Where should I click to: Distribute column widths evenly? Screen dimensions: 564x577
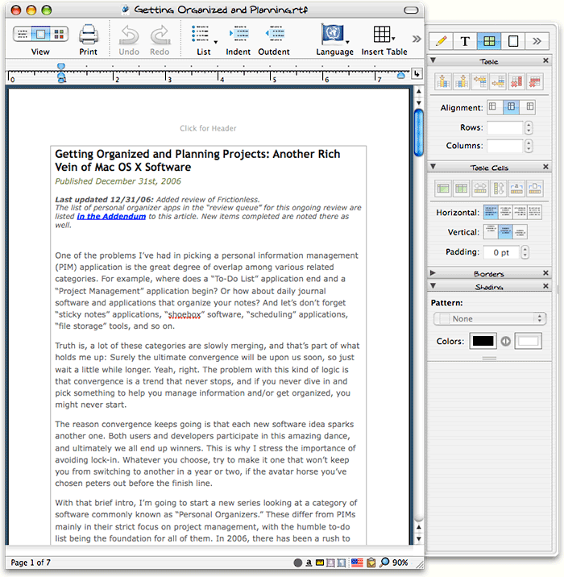pos(479,189)
